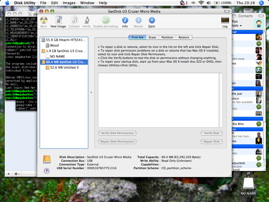Click the Repair Disk button
The height and width of the screenshot is (202, 269).
point(212,142)
